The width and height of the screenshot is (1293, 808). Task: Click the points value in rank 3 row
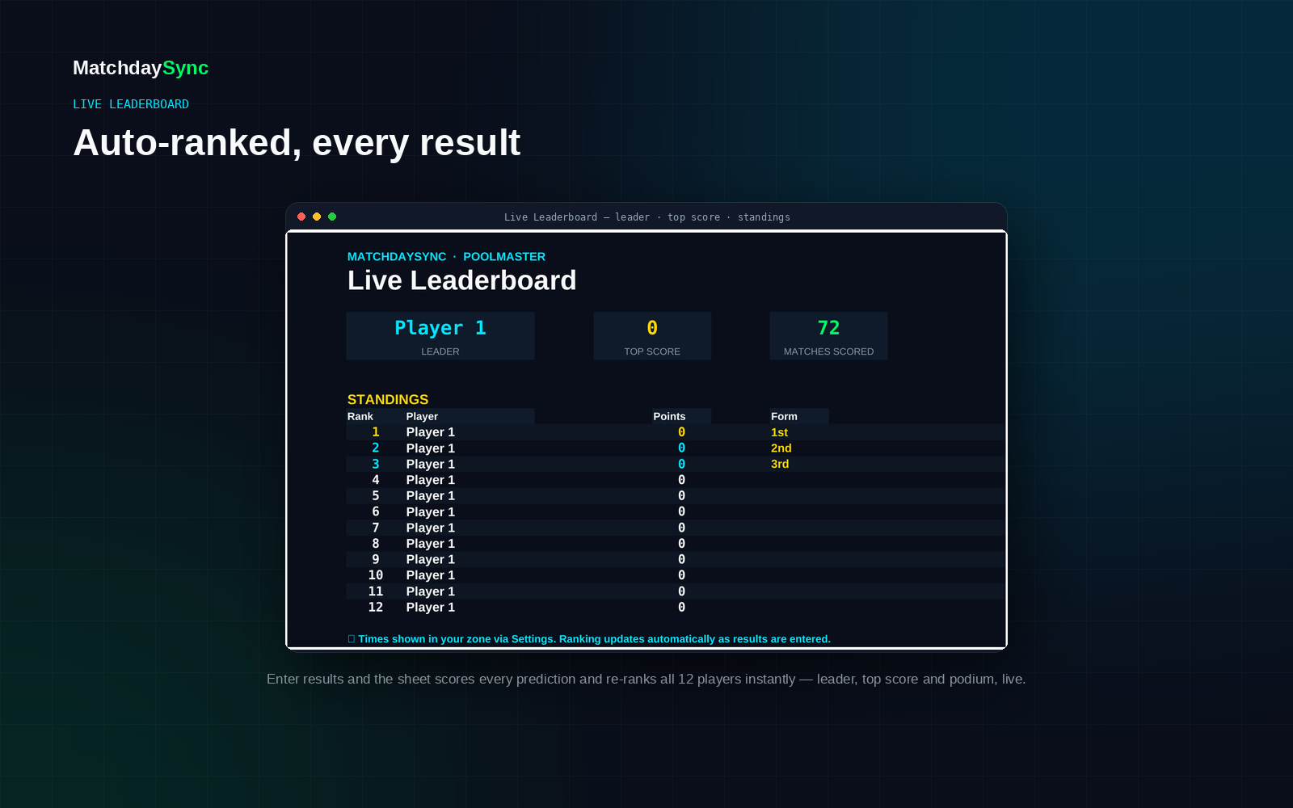coord(681,464)
